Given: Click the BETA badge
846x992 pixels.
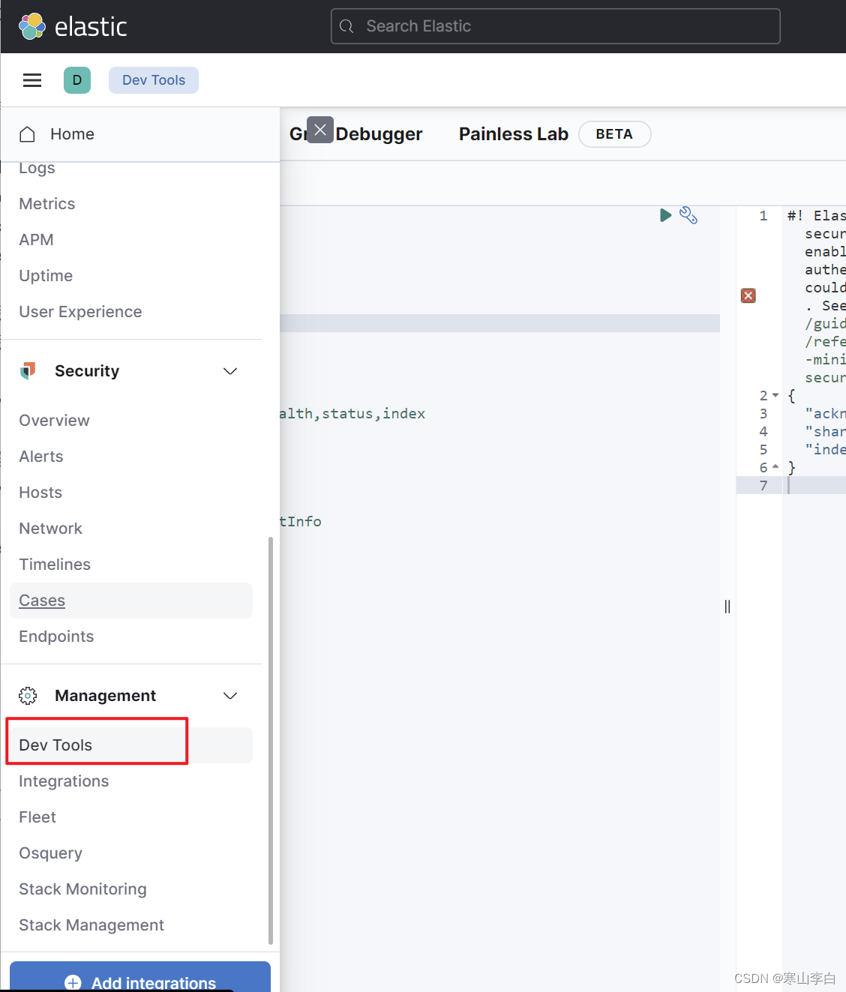Looking at the screenshot, I should 614,134.
